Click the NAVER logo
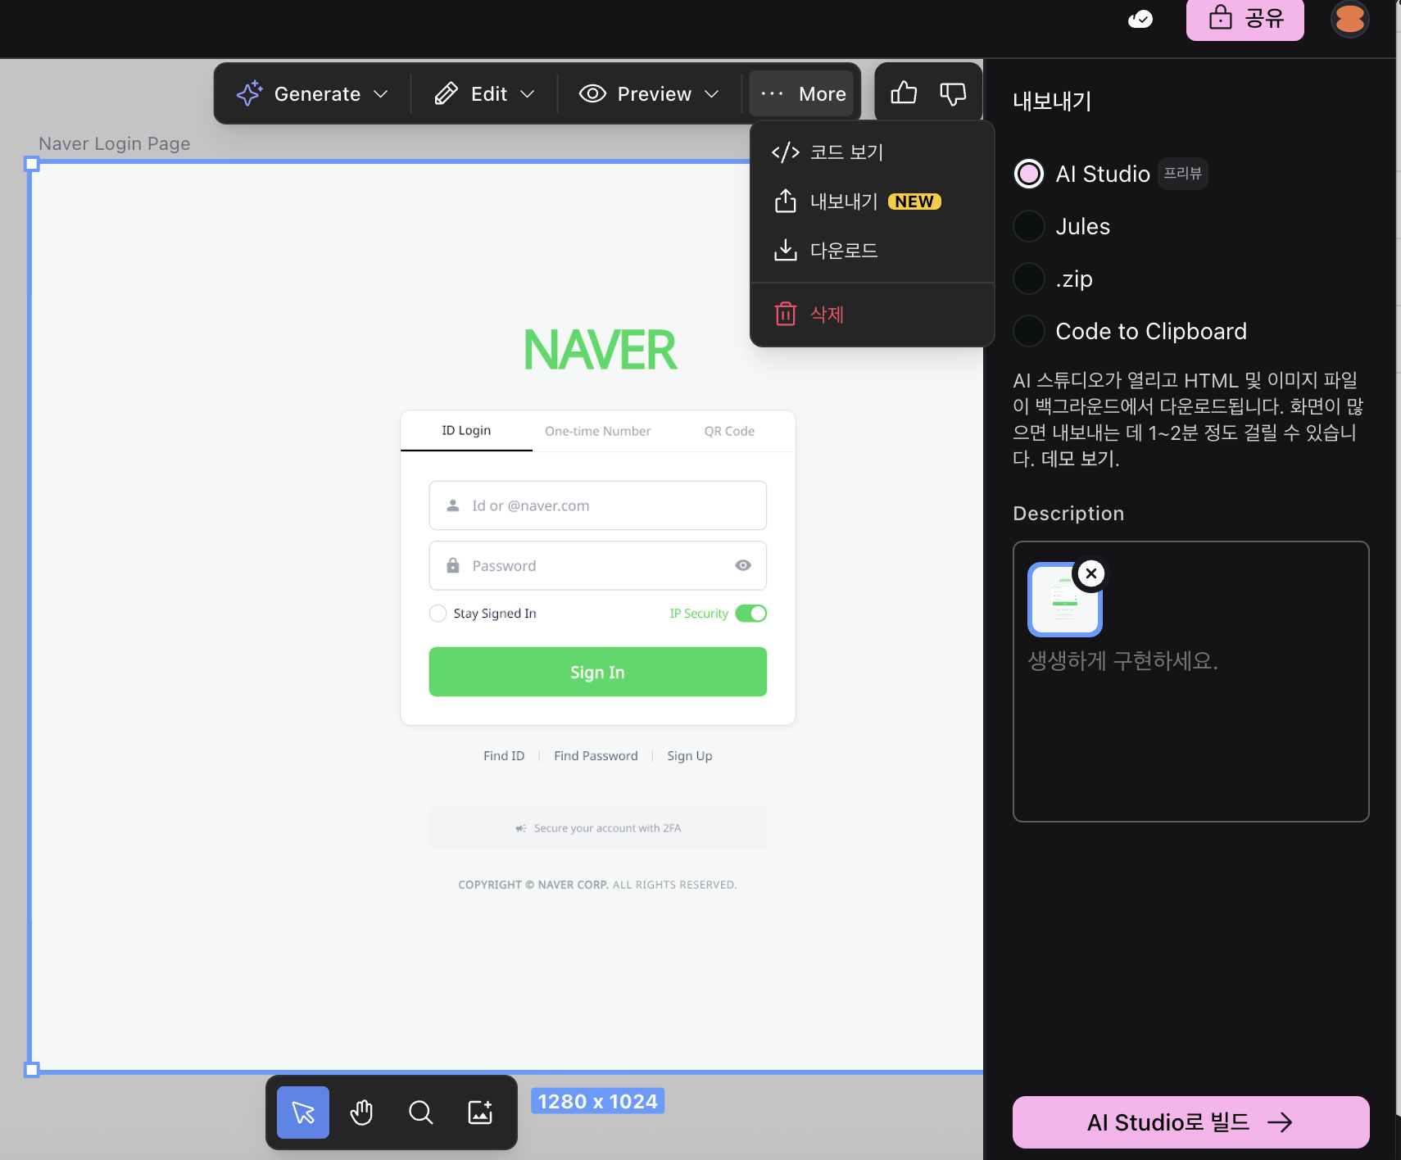The image size is (1401, 1160). click(x=600, y=350)
